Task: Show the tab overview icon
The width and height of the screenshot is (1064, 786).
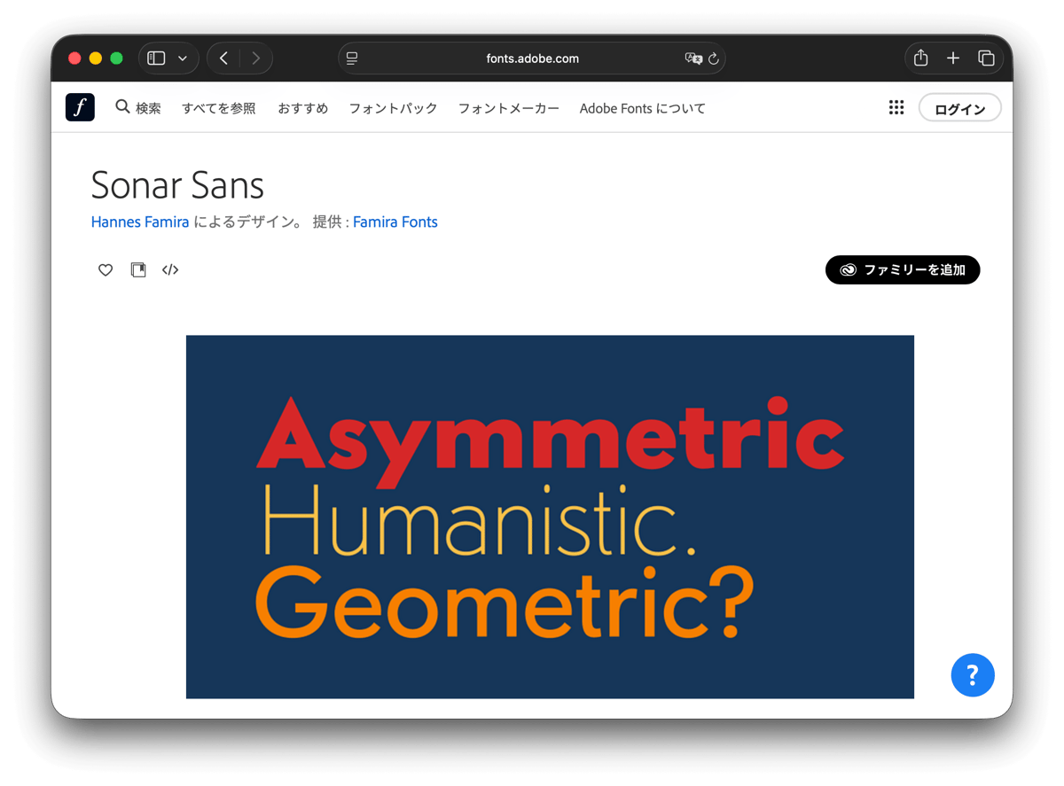Action: [x=986, y=58]
